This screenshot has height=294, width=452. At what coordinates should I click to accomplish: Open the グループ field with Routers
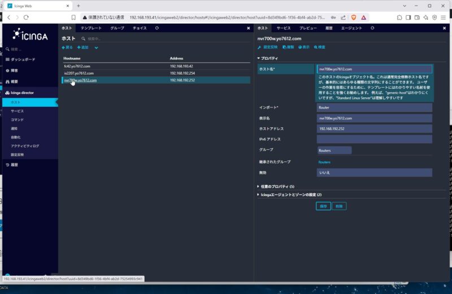click(334, 150)
